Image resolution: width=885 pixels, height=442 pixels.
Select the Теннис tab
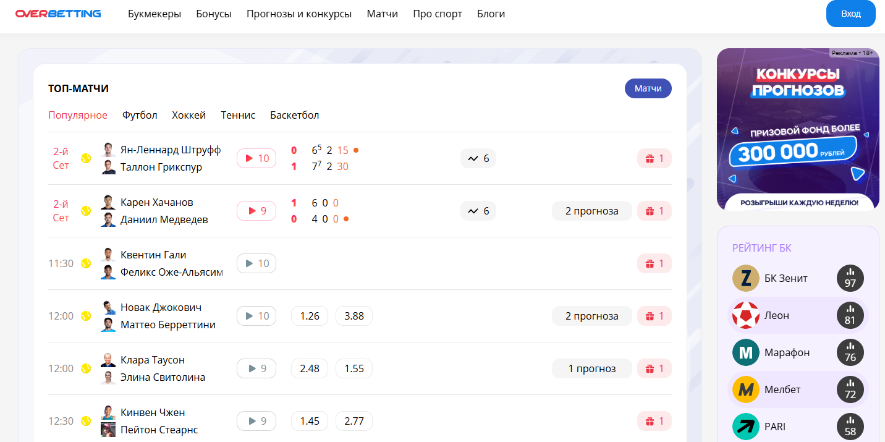238,115
